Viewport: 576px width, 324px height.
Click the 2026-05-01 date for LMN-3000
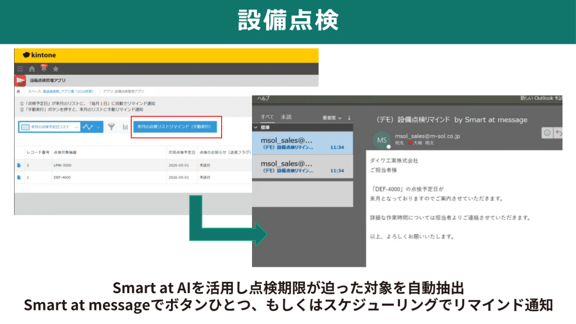pyautogui.click(x=179, y=165)
